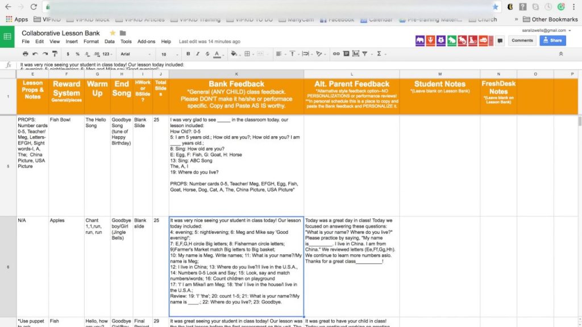Star the Collaborative Lesson Bank document
This screenshot has height=327, width=582.
point(113,33)
